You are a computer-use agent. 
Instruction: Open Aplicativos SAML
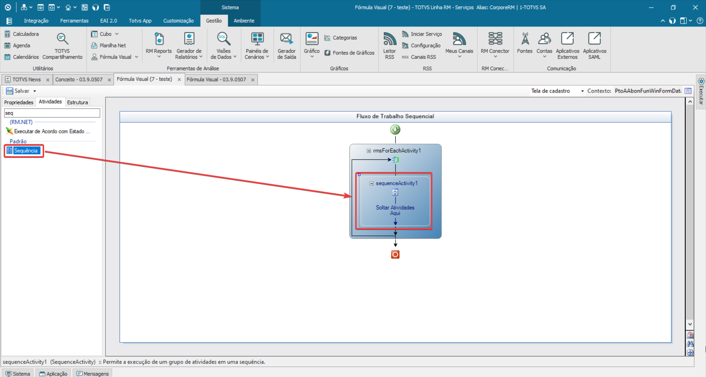point(595,46)
